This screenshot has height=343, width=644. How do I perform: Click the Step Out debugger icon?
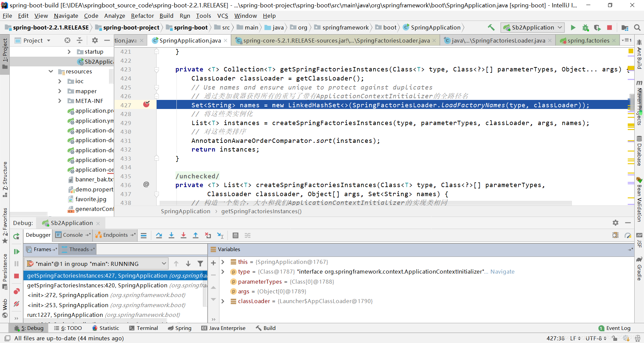point(196,235)
